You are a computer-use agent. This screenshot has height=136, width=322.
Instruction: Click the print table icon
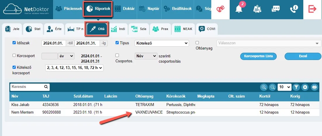(x=314, y=87)
